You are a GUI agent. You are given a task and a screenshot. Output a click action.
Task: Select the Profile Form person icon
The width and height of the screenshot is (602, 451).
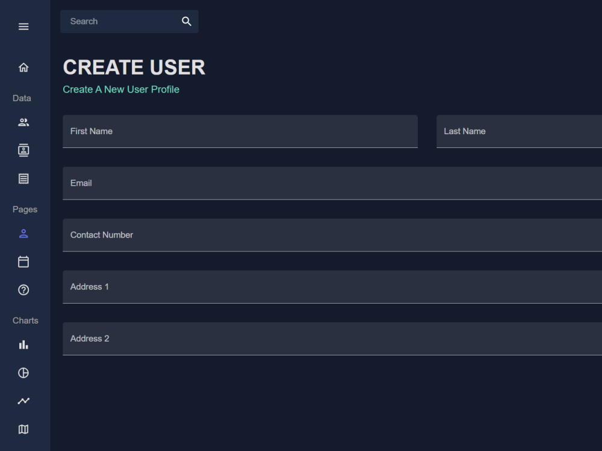(23, 233)
